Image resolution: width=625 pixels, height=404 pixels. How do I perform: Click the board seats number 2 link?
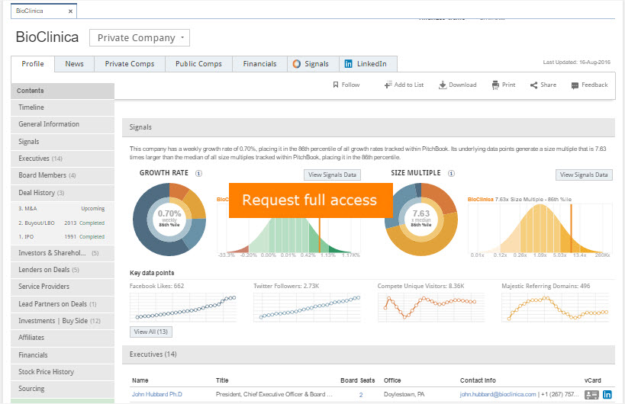361,395
